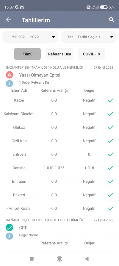Open the Yıl: 2021 - 2022 dropdown
The width and height of the screenshot is (119, 266).
pos(30,37)
